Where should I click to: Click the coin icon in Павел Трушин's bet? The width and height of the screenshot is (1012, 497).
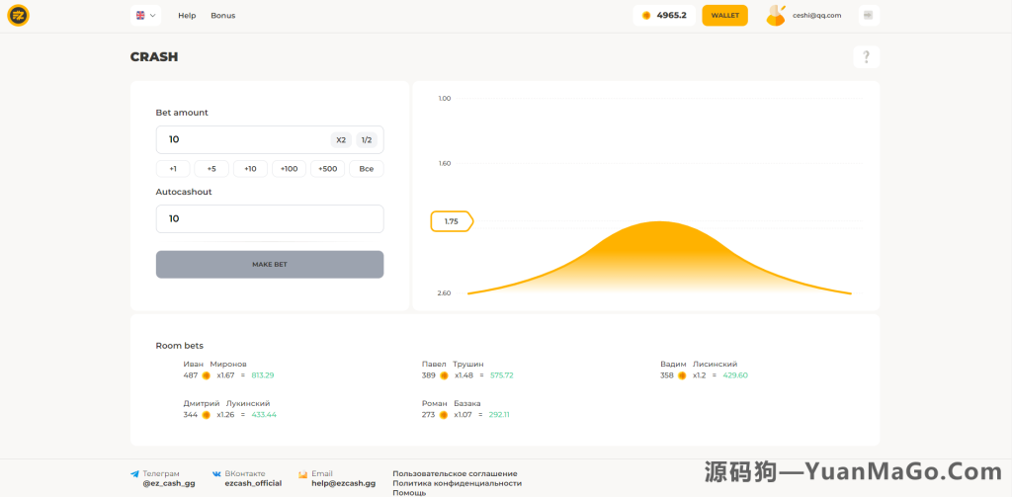(444, 375)
